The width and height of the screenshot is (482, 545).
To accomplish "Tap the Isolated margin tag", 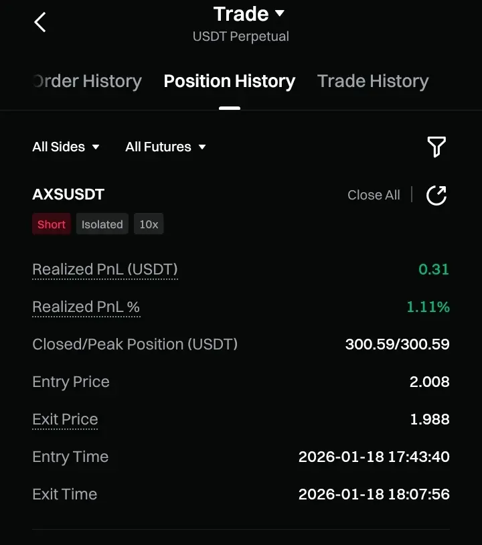I will click(102, 224).
